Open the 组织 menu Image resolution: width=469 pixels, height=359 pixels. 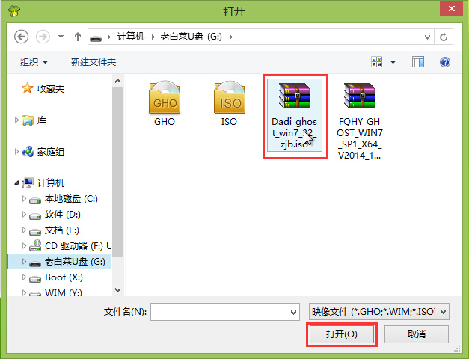click(x=34, y=62)
